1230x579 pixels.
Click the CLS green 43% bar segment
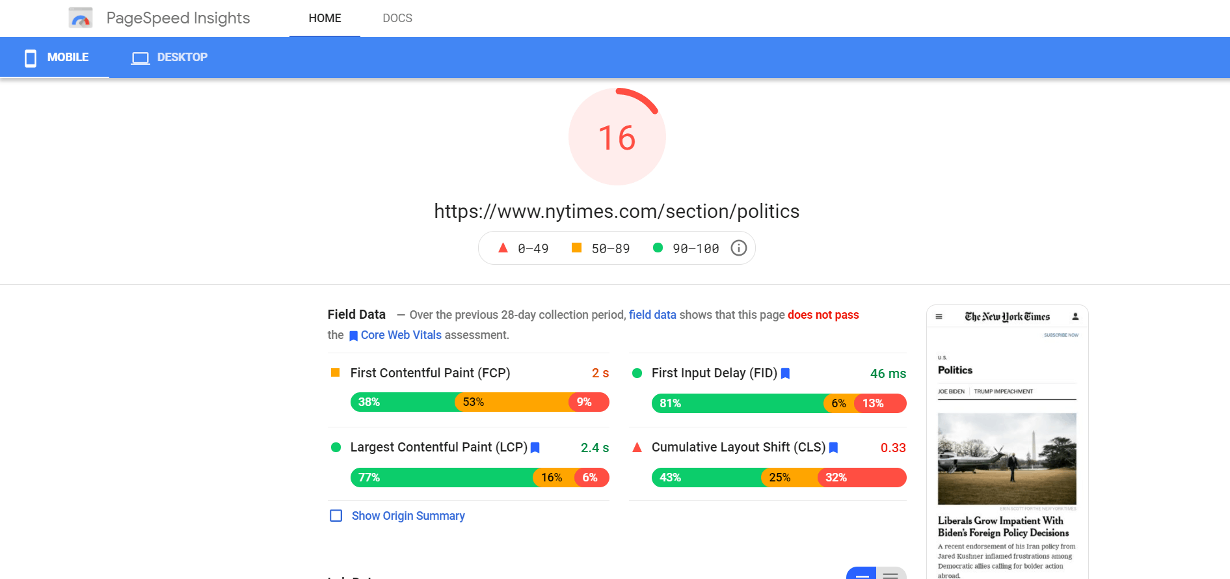pyautogui.click(x=706, y=478)
